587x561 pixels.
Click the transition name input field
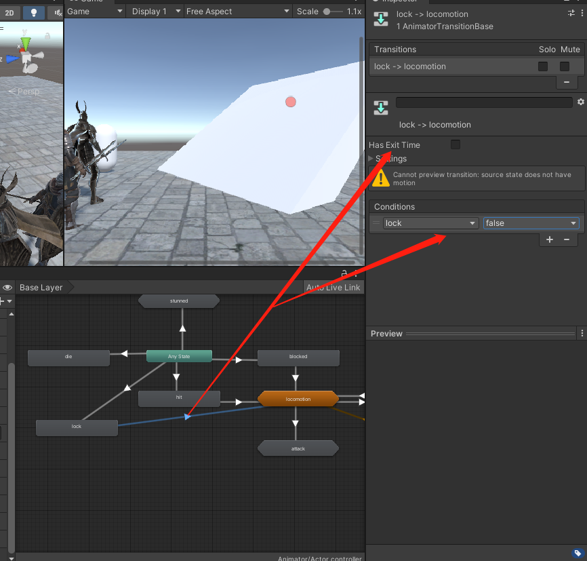(484, 102)
